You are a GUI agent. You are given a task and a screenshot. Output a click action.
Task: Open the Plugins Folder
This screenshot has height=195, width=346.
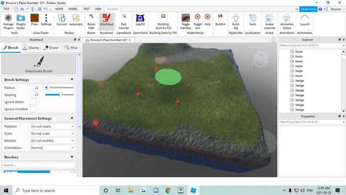click(x=21, y=22)
